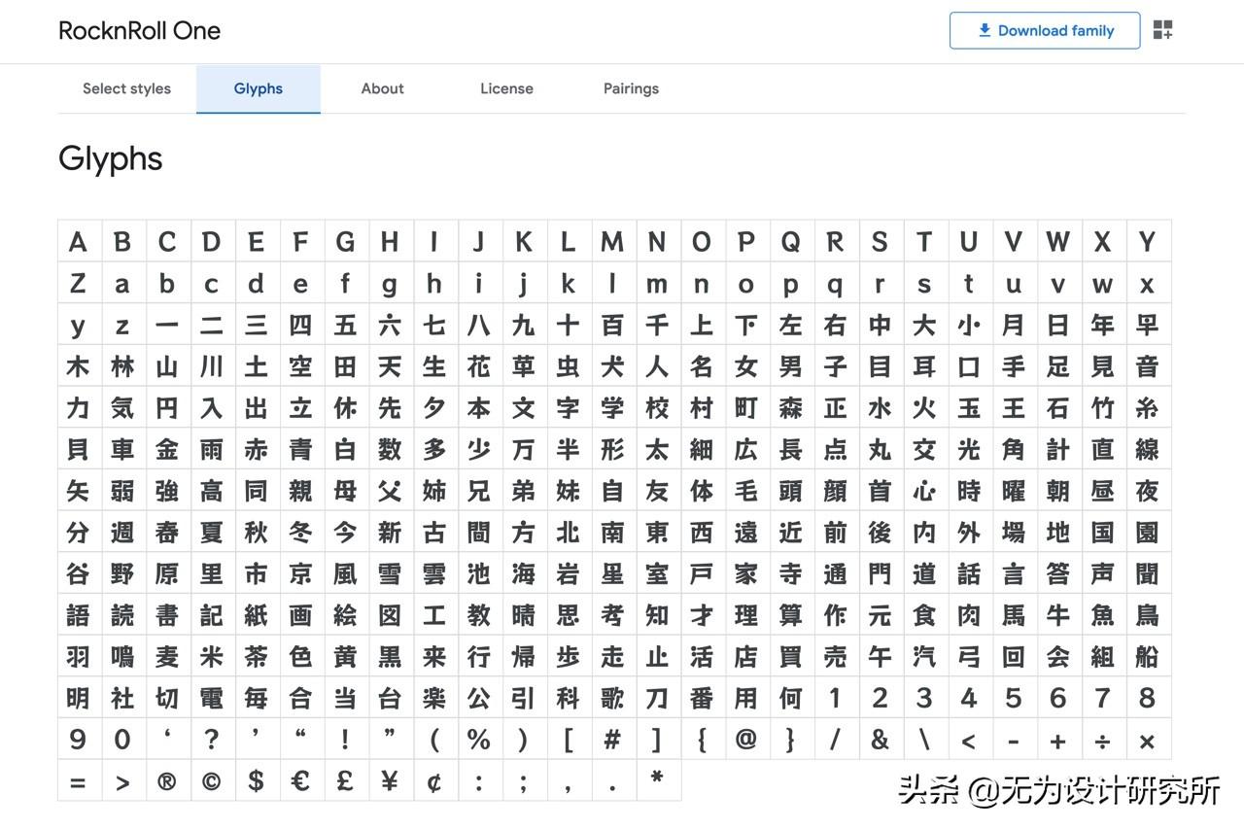
Task: Go to the About tab
Action: (382, 88)
